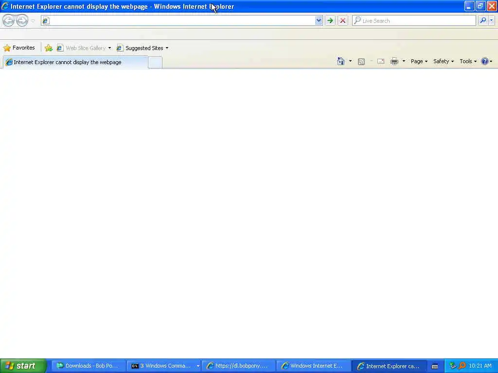Click the green Go arrow button
The width and height of the screenshot is (498, 373).
(330, 20)
